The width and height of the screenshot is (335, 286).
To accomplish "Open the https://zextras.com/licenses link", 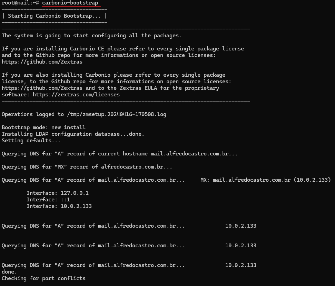I will point(76,95).
